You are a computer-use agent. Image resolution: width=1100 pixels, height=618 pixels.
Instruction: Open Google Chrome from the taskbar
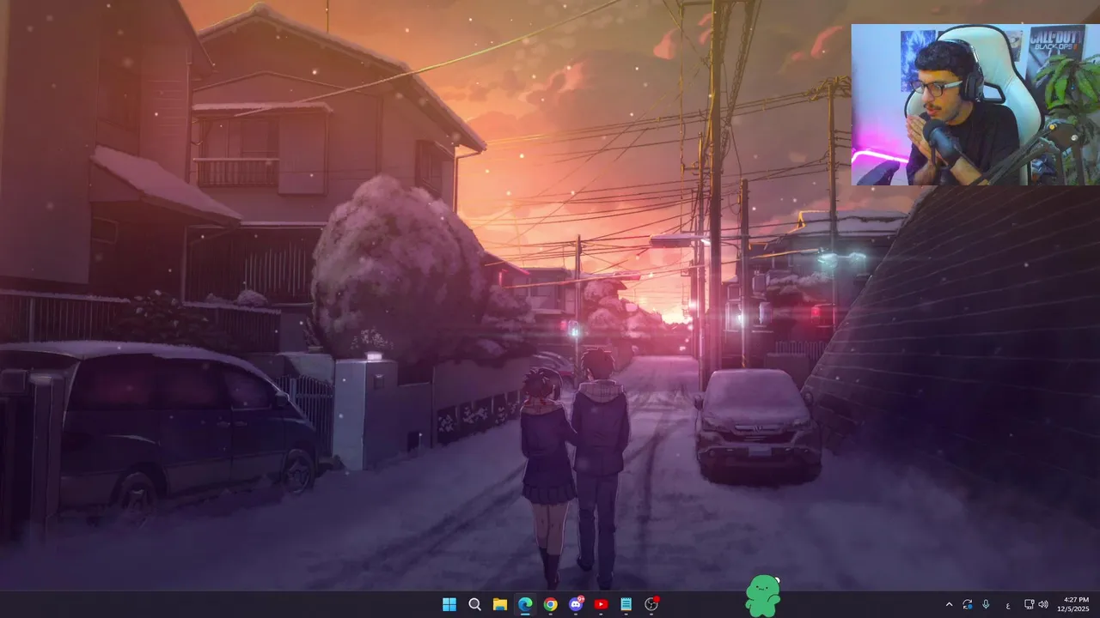550,604
